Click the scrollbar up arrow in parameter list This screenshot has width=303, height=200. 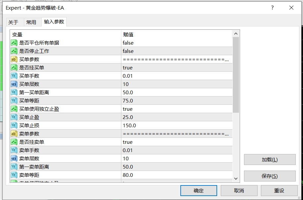tap(236, 34)
